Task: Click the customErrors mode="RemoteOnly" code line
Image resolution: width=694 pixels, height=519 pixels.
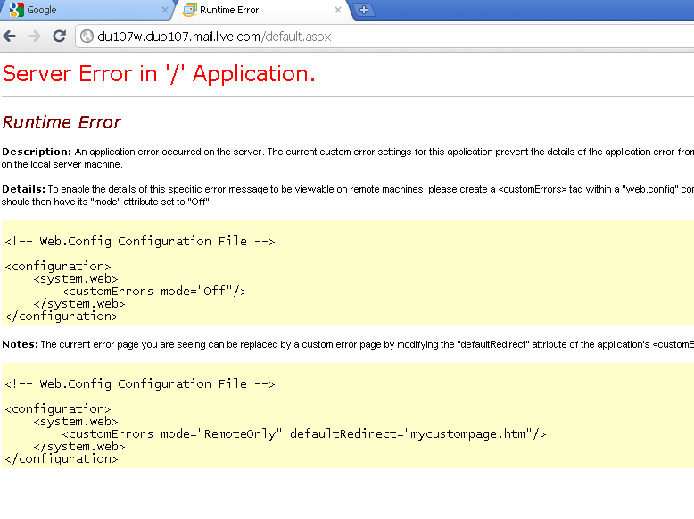Action: 304,433
